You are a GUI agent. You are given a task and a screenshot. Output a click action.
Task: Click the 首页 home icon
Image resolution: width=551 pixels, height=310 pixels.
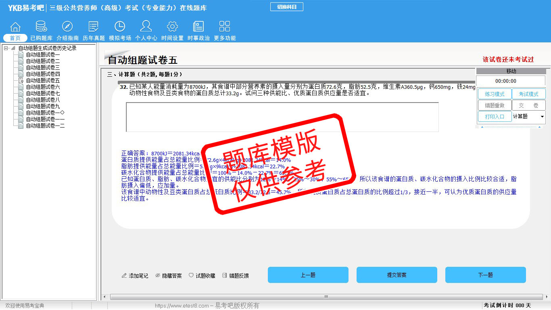(15, 27)
